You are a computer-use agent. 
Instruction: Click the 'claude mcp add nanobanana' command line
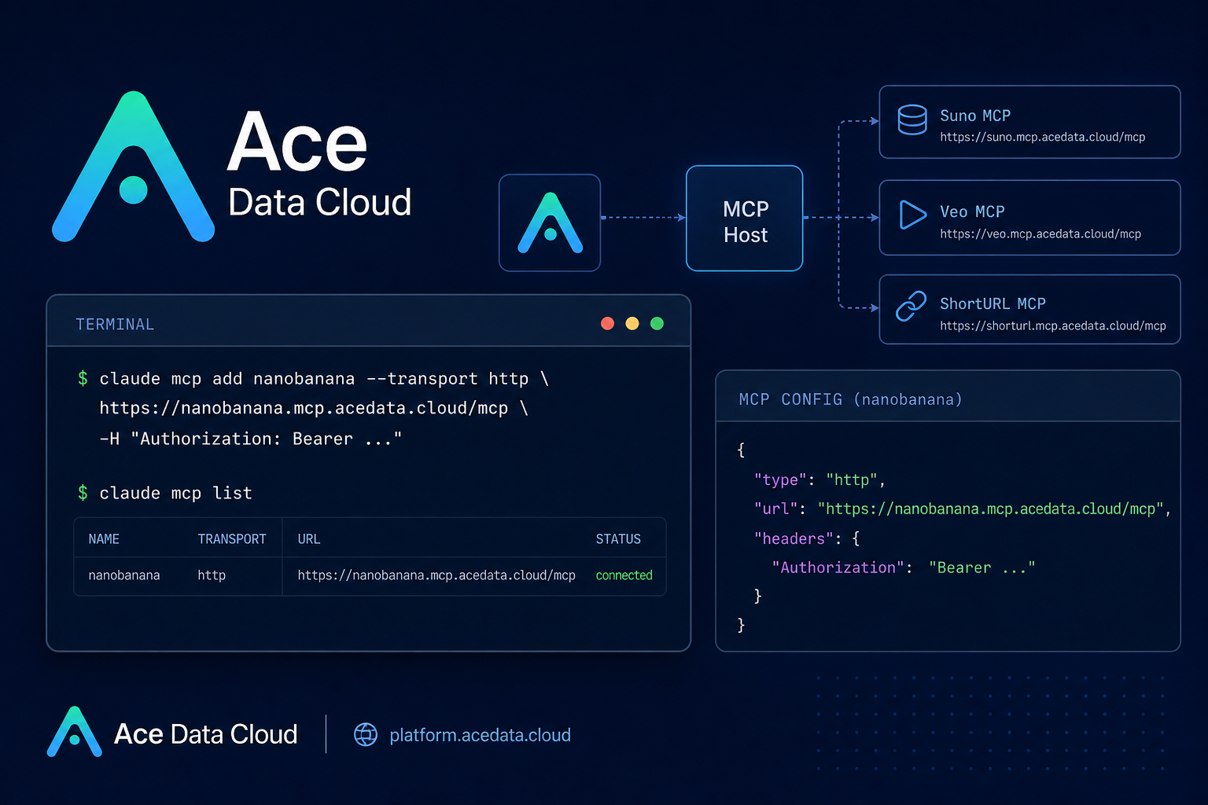pos(313,378)
